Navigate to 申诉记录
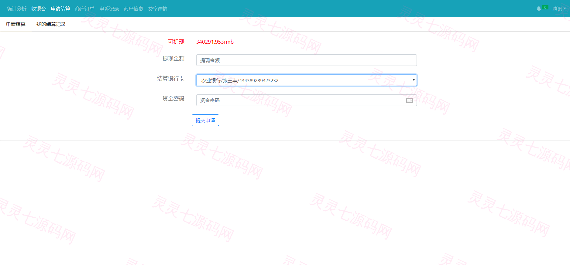570x265 pixels. 109,8
